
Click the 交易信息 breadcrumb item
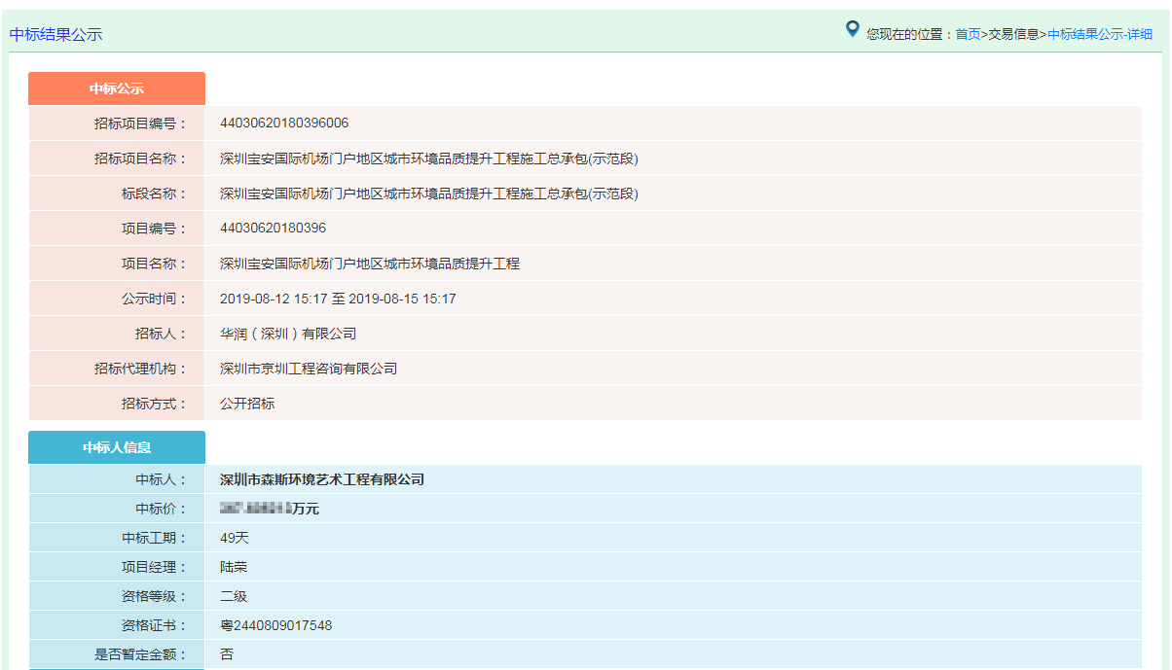[x=1013, y=34]
